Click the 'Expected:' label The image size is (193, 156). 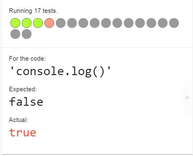23,89
